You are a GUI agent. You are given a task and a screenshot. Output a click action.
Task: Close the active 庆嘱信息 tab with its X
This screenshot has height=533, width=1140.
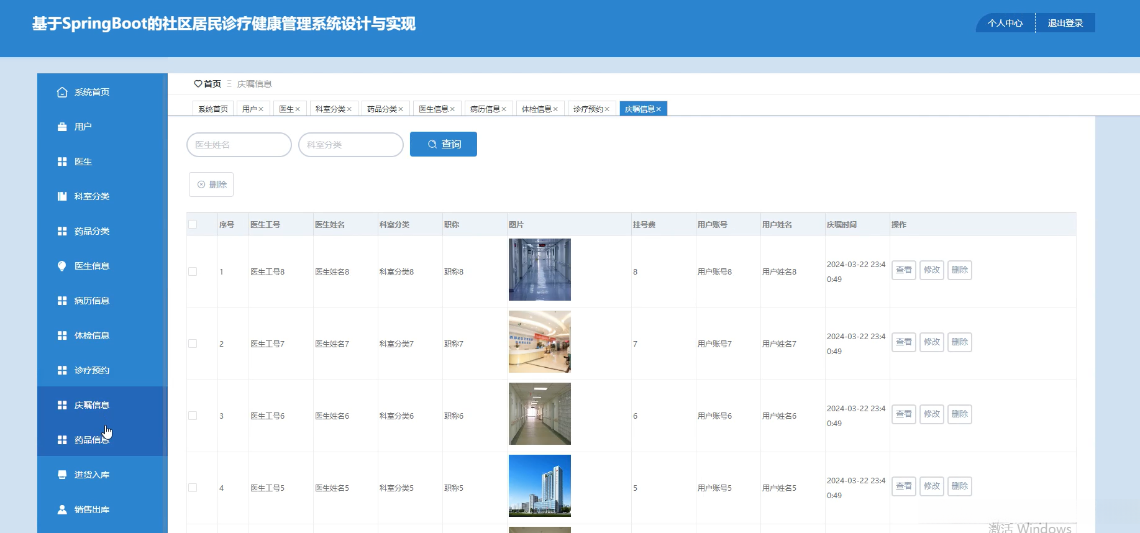point(659,109)
